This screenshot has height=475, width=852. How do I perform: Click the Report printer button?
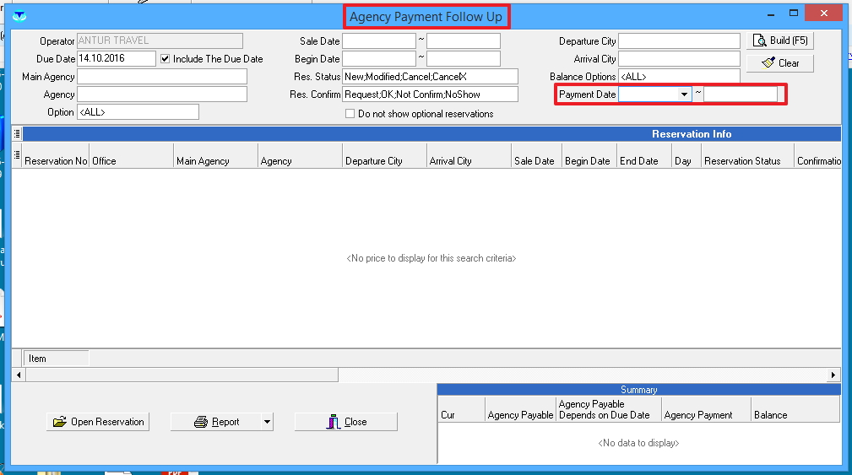click(x=216, y=422)
